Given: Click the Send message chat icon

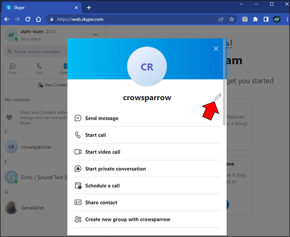Looking at the screenshot, I should click(78, 118).
